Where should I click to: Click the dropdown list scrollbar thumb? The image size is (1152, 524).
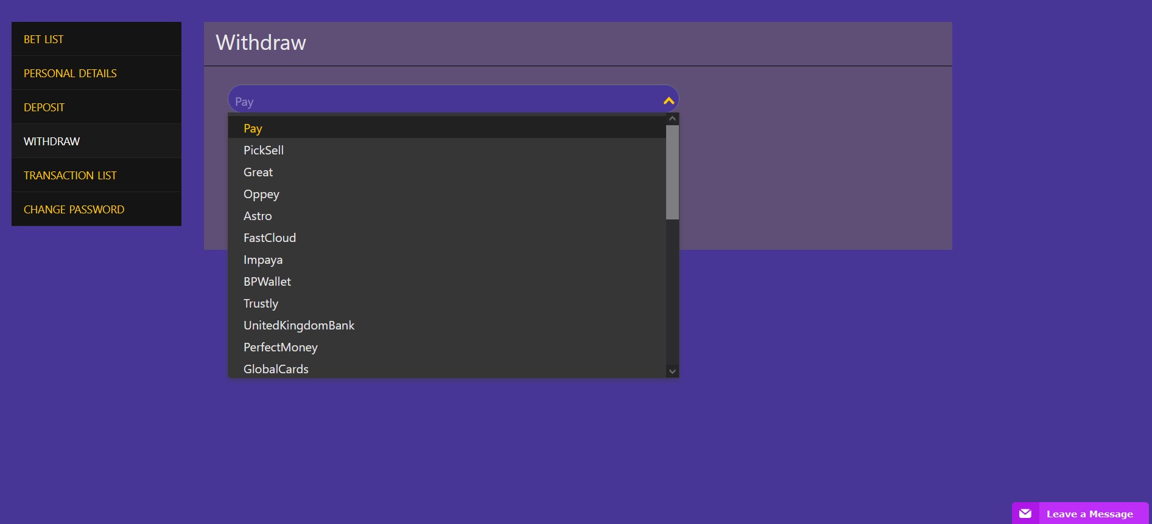click(x=672, y=172)
